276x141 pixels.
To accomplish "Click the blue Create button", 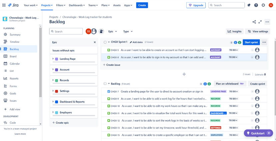I will (x=142, y=5).
